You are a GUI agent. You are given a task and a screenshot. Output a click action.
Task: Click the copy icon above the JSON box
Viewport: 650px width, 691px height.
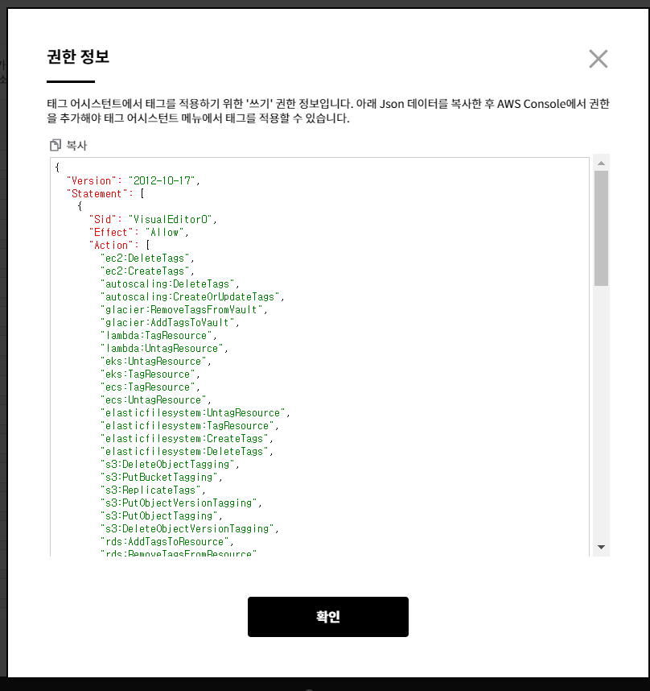click(x=56, y=145)
